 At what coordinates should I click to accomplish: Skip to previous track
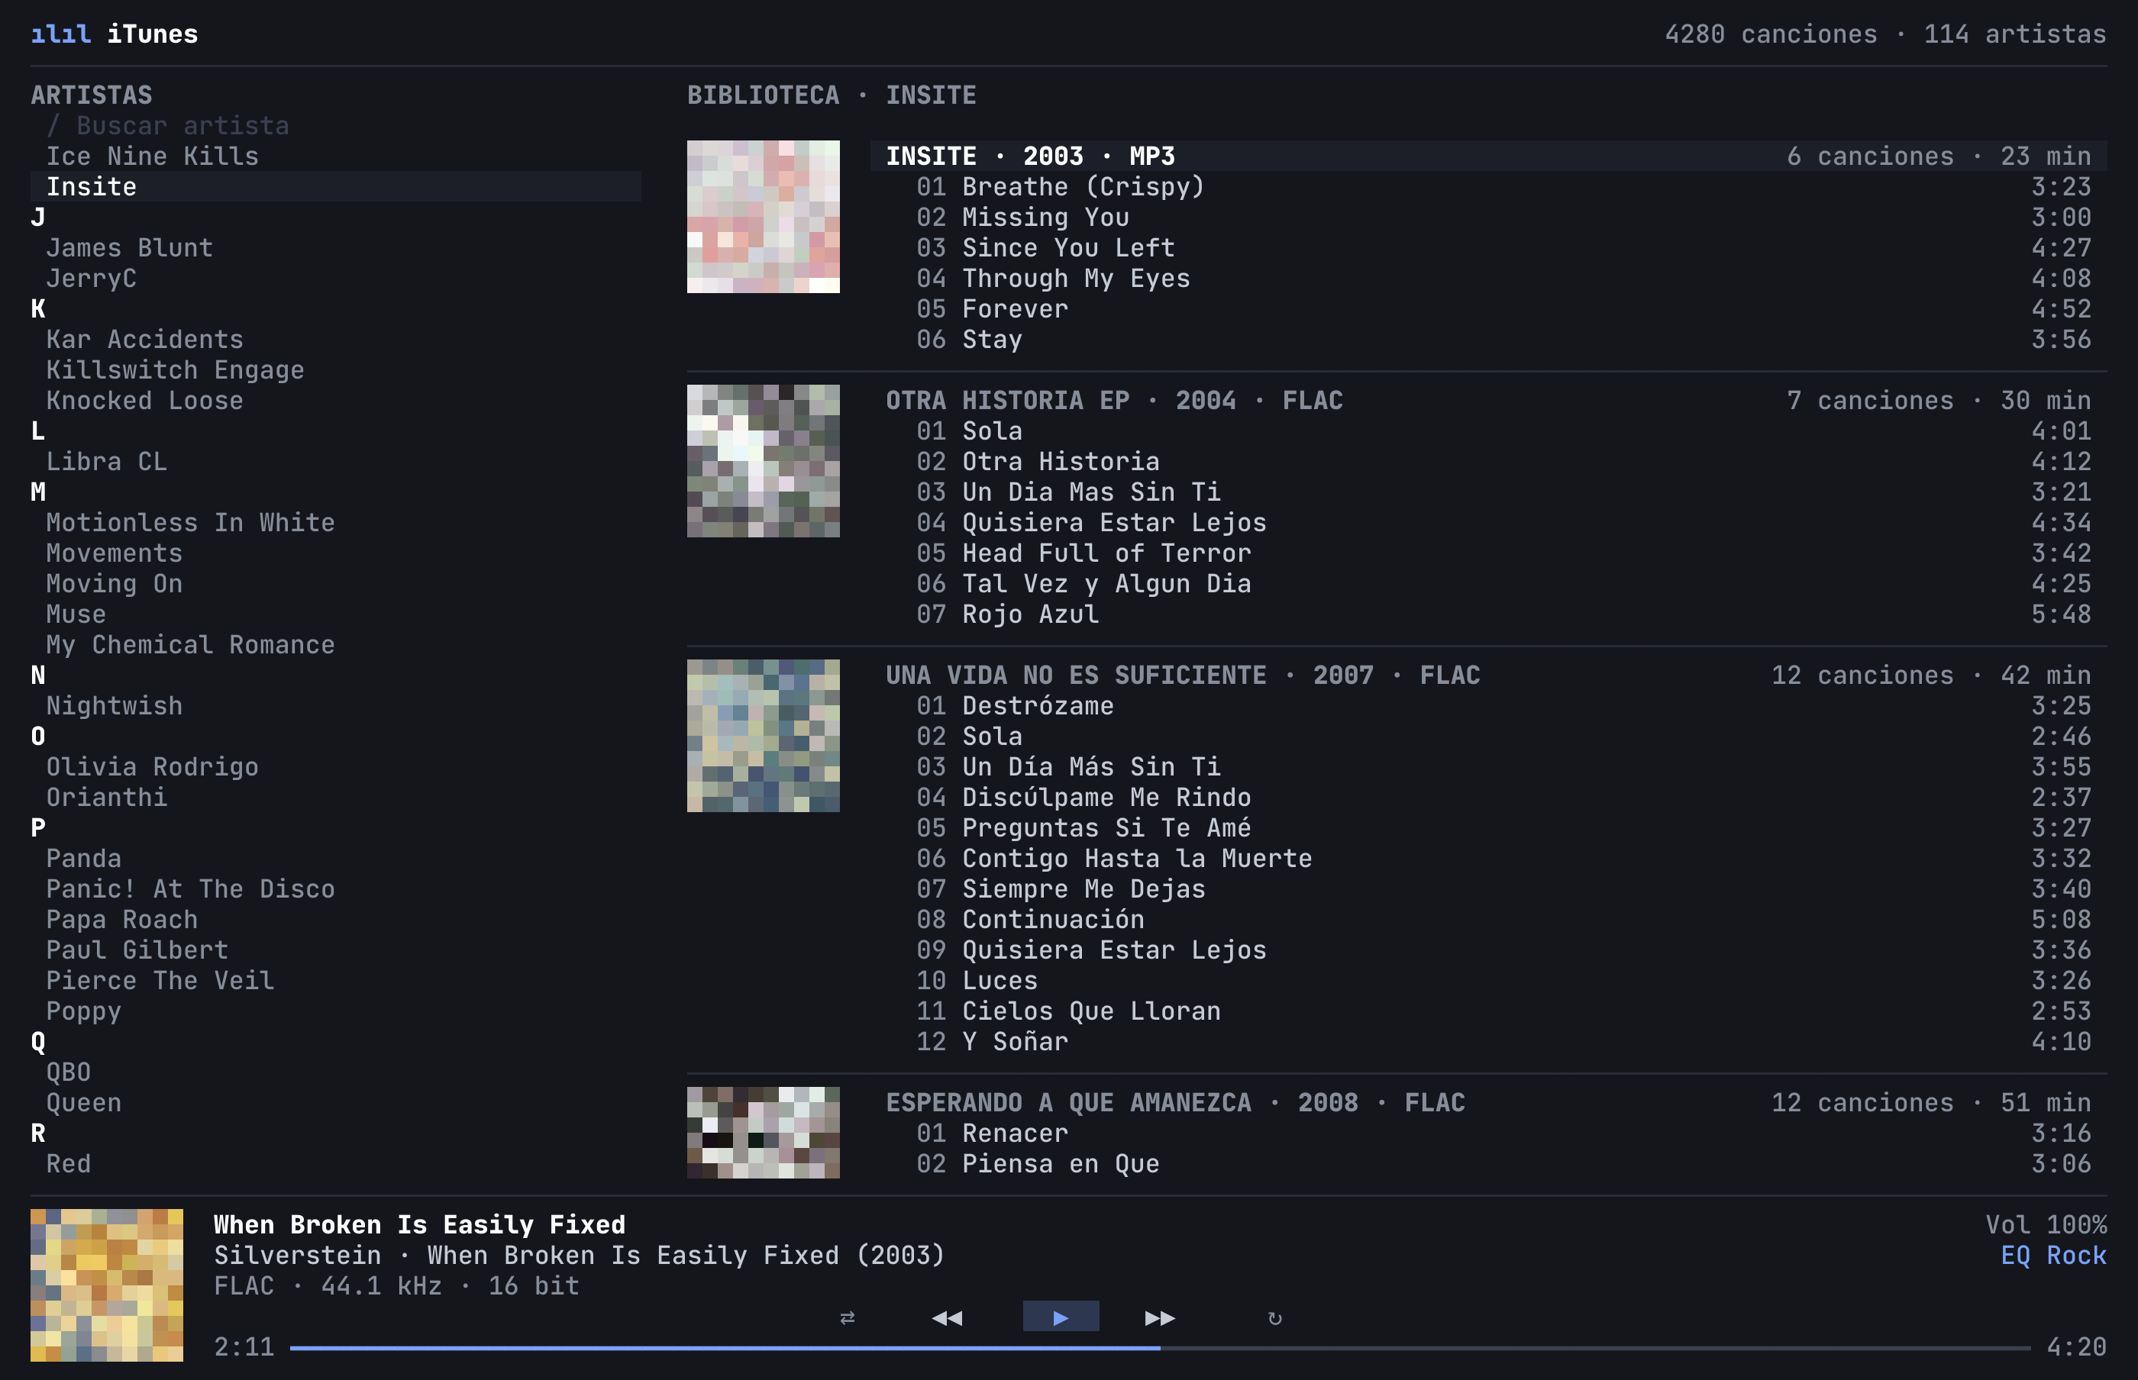[x=947, y=1317]
